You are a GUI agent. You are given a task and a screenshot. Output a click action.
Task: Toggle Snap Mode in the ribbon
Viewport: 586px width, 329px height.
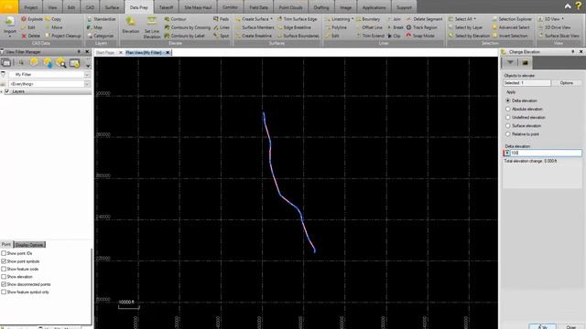(420, 36)
